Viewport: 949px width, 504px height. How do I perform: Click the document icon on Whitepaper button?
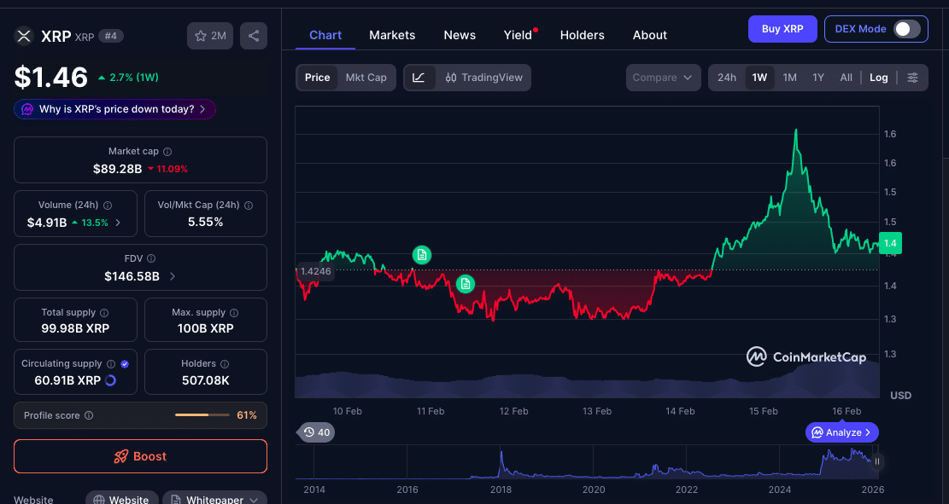point(176,500)
